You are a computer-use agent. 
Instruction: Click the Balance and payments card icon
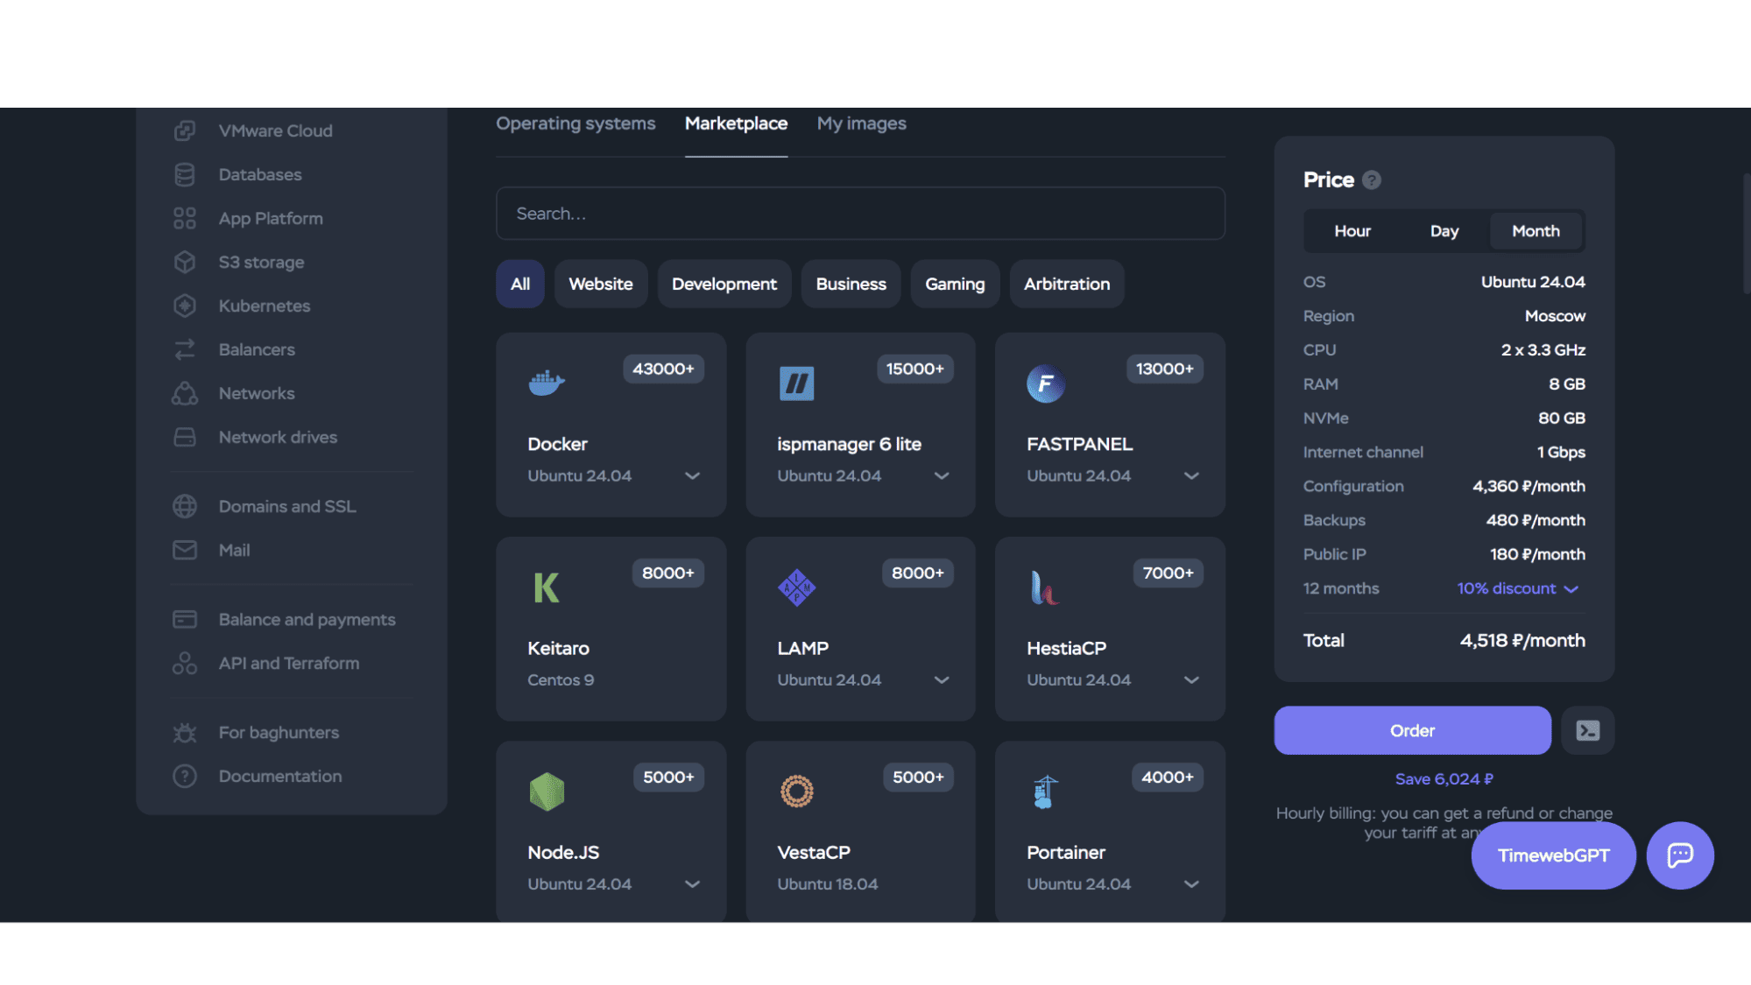click(x=184, y=619)
